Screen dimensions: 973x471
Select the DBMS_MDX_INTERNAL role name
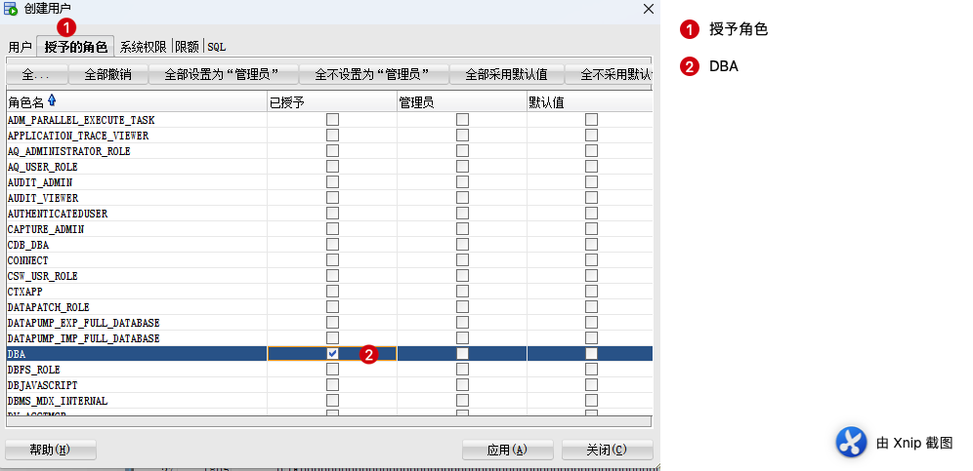[x=57, y=401]
